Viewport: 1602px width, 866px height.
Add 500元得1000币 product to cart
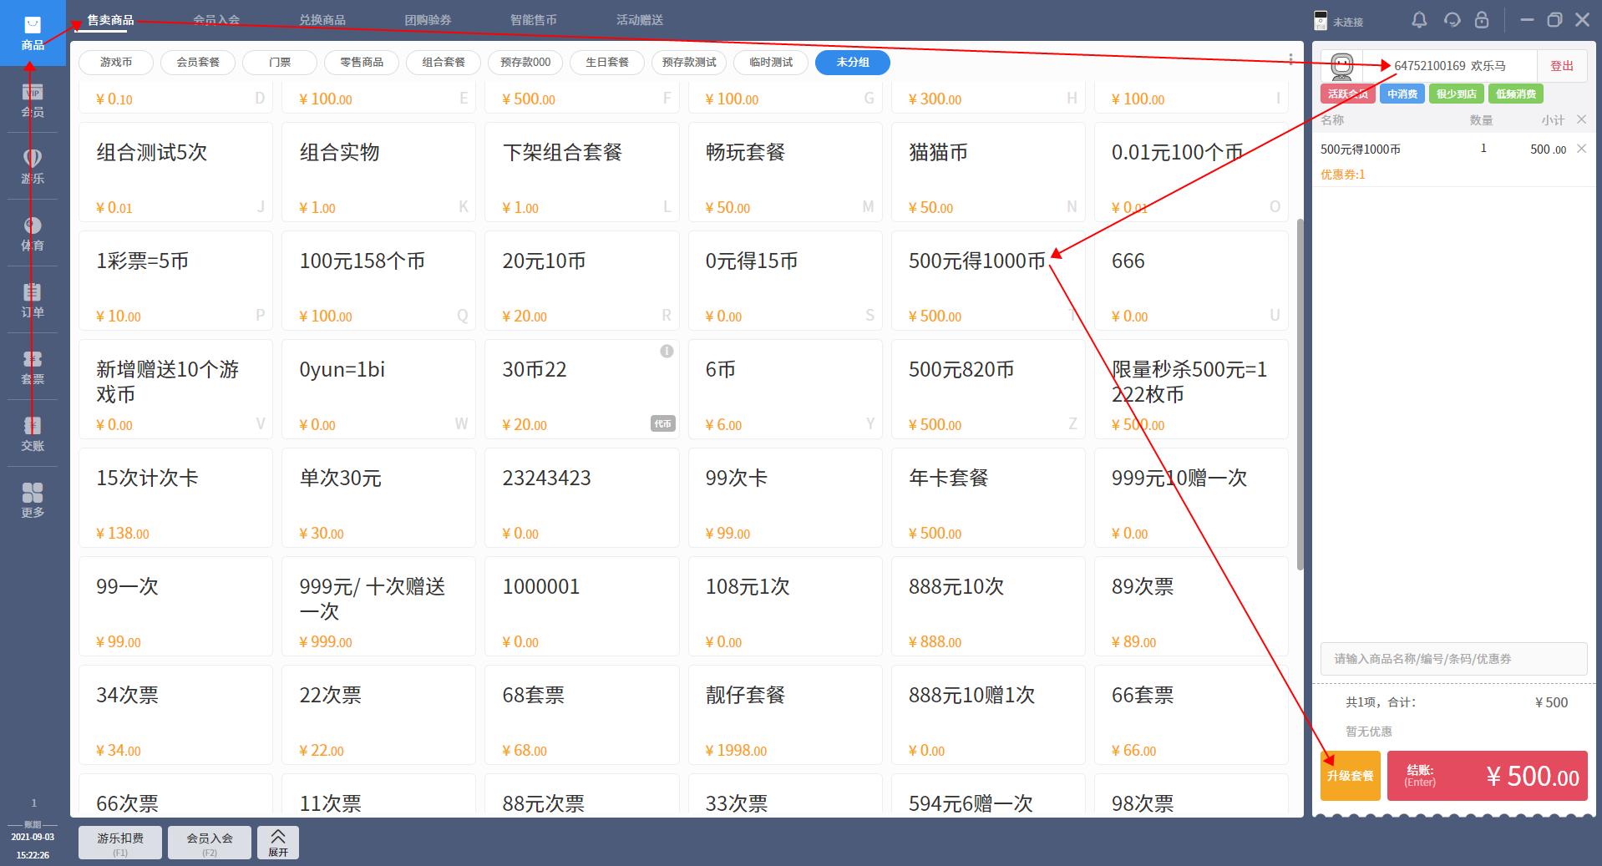(x=988, y=281)
